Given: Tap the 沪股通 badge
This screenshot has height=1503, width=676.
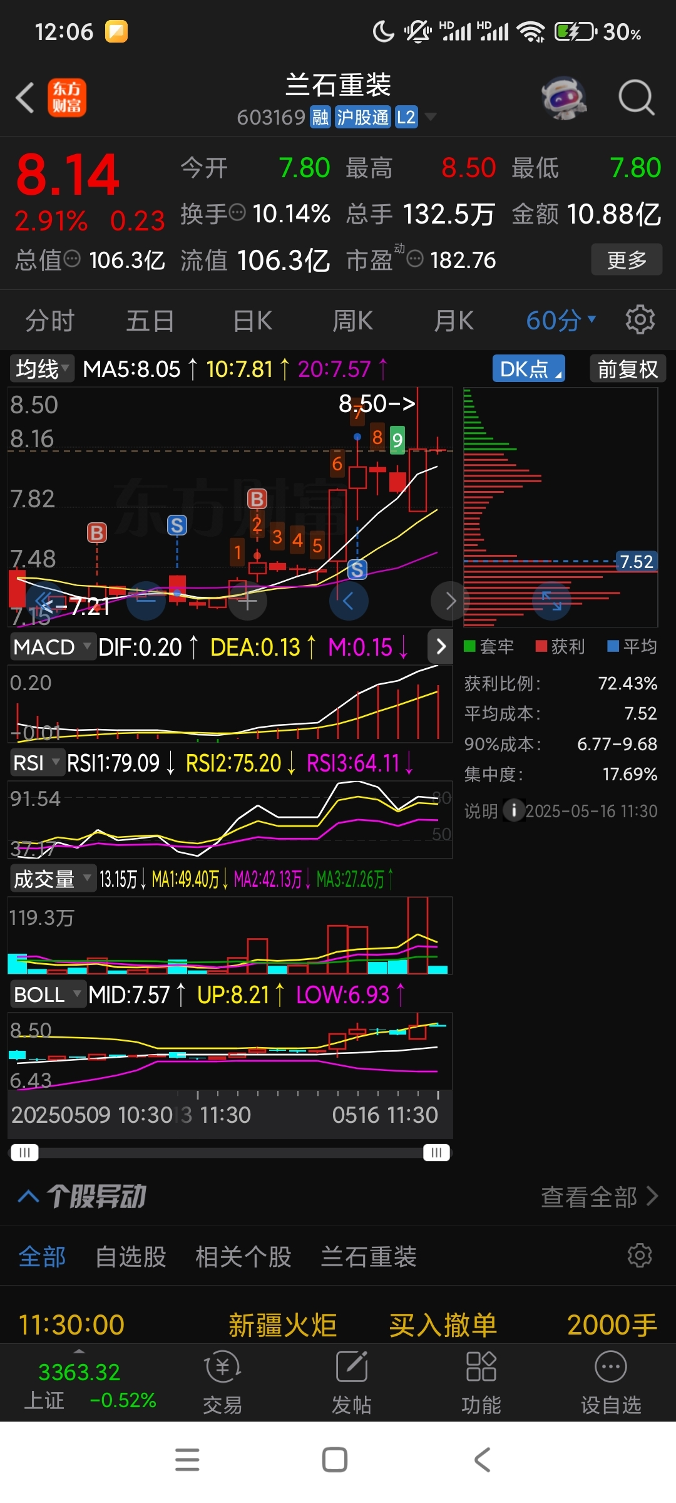Looking at the screenshot, I should (362, 117).
